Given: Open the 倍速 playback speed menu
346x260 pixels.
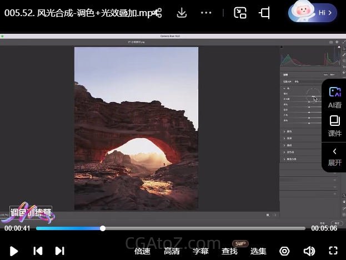Looking at the screenshot, I should click(142, 251).
